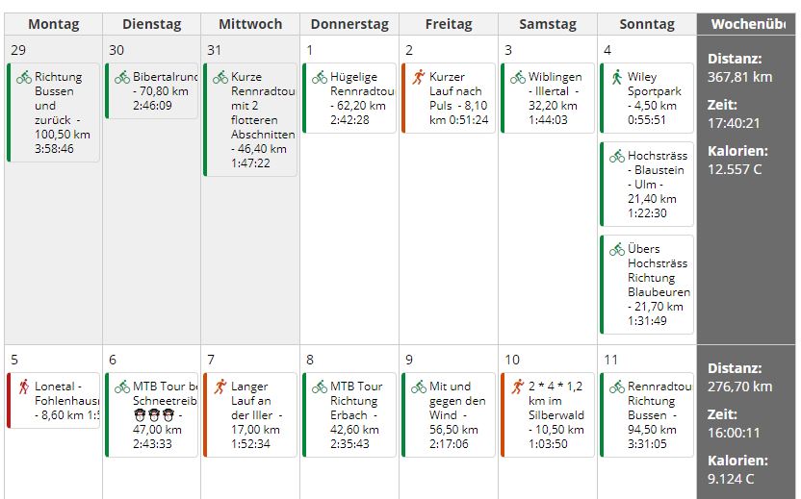
Task: Click the walking icon on Wiley Sportpark
Action: pyautogui.click(x=616, y=77)
